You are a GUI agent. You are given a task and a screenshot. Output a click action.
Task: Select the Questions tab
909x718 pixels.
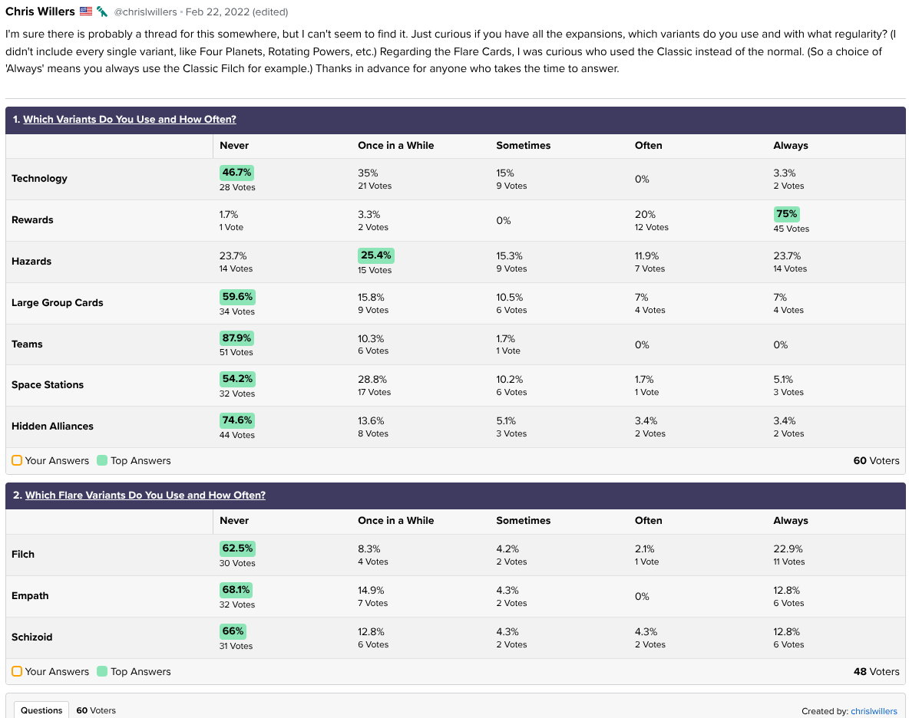point(41,710)
